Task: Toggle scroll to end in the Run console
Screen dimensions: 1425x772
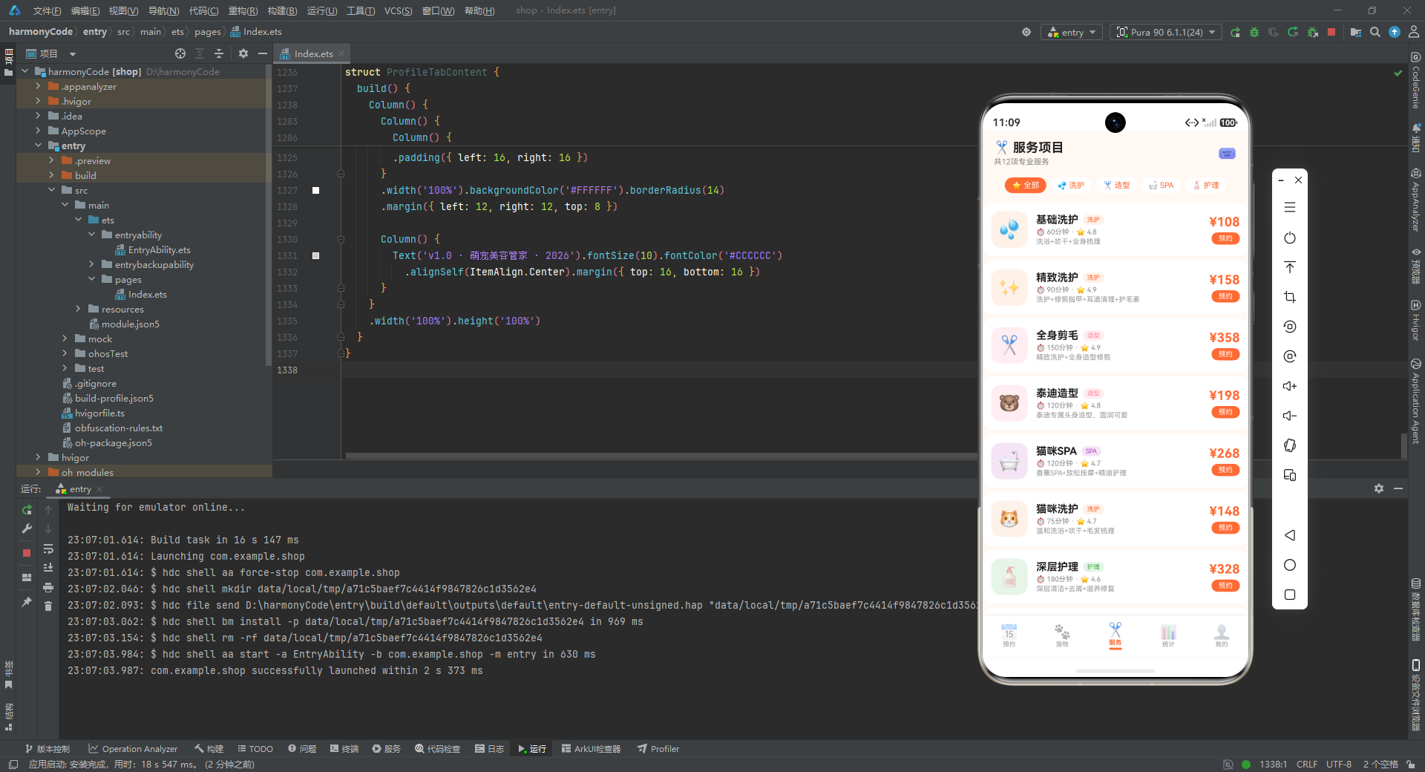Action: click(48, 568)
